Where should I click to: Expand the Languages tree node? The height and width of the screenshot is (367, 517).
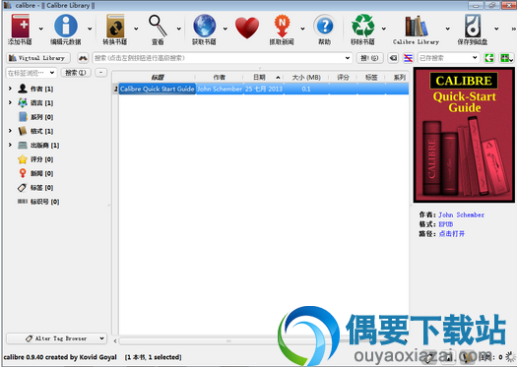10,102
